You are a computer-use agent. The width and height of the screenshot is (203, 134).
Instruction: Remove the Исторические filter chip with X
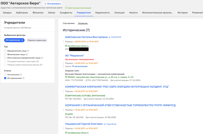pyautogui.click(x=22, y=40)
